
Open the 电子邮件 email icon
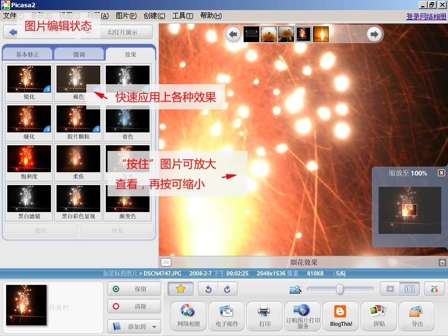(226, 316)
